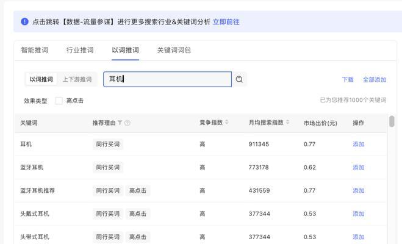Open filter icon next to 推荐理由
Image resolution: width=402 pixels, height=244 pixels.
(x=120, y=123)
